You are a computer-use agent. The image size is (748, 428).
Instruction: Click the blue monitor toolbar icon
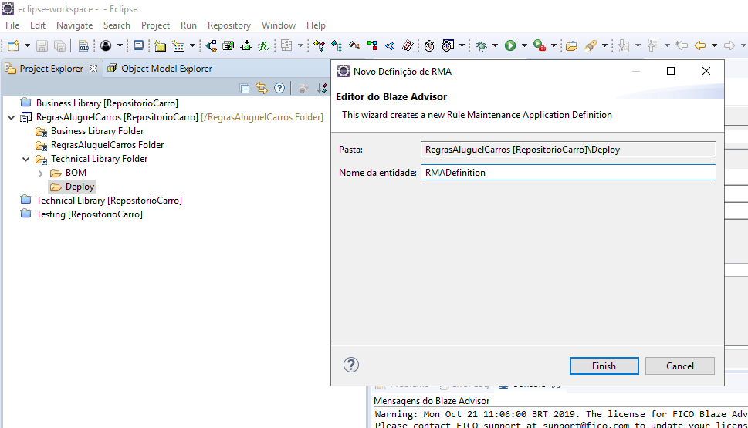[x=138, y=45]
